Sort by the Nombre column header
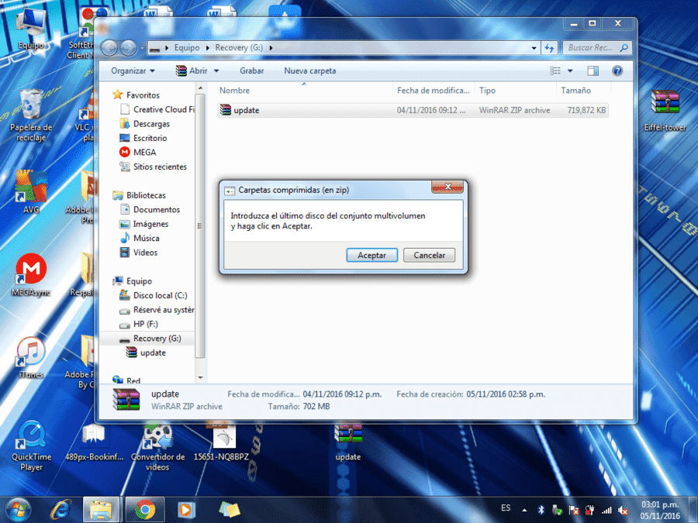This screenshot has width=698, height=523. [303, 91]
